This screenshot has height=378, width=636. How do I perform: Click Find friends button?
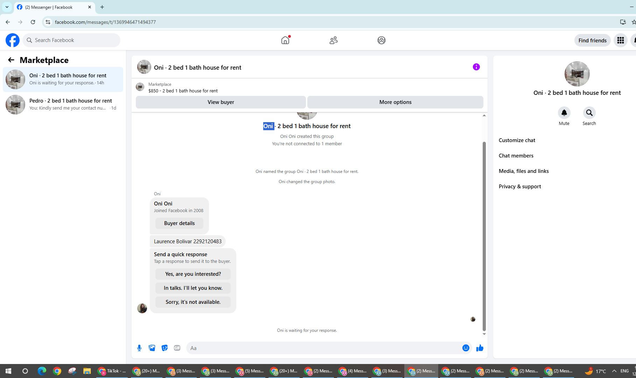tap(593, 40)
